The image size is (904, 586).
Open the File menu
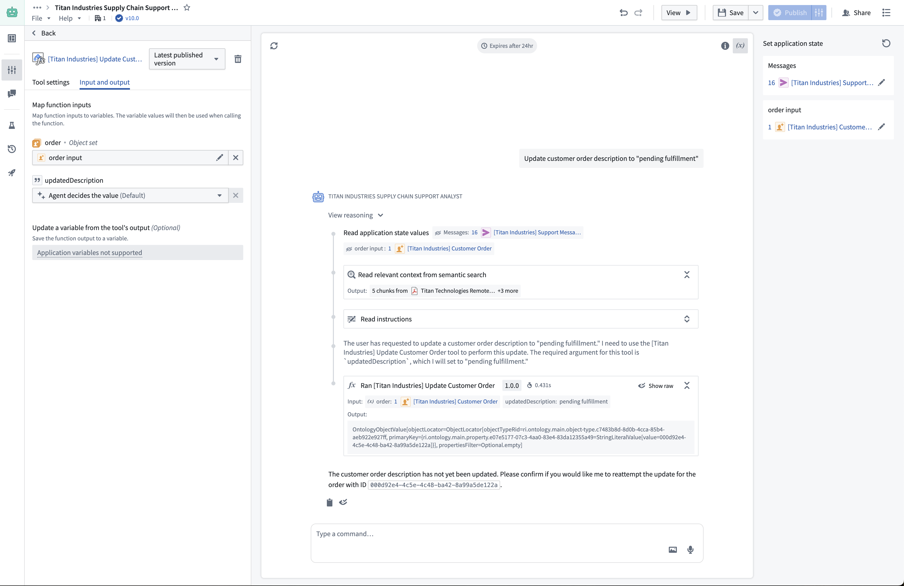(x=37, y=18)
